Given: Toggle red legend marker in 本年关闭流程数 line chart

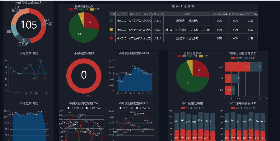Looking at the screenshot, I should (x=121, y=108).
